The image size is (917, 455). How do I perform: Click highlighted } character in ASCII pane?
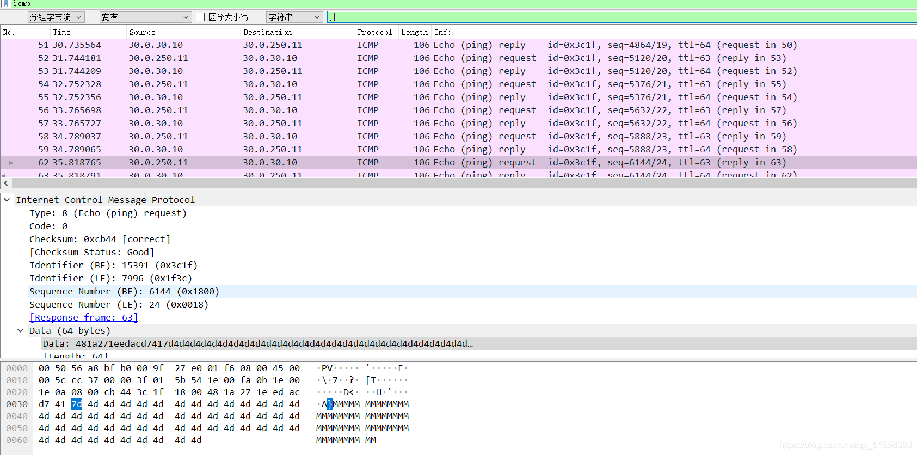330,404
